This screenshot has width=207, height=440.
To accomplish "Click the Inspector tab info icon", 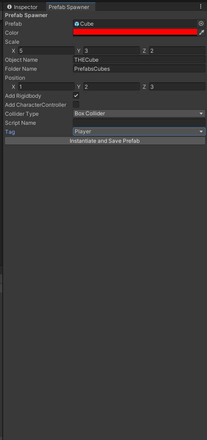I will (9, 7).
